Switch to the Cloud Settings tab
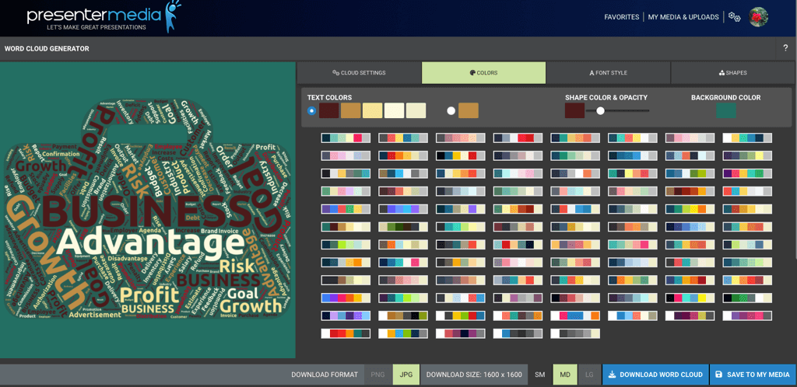797x387 pixels. click(x=359, y=73)
